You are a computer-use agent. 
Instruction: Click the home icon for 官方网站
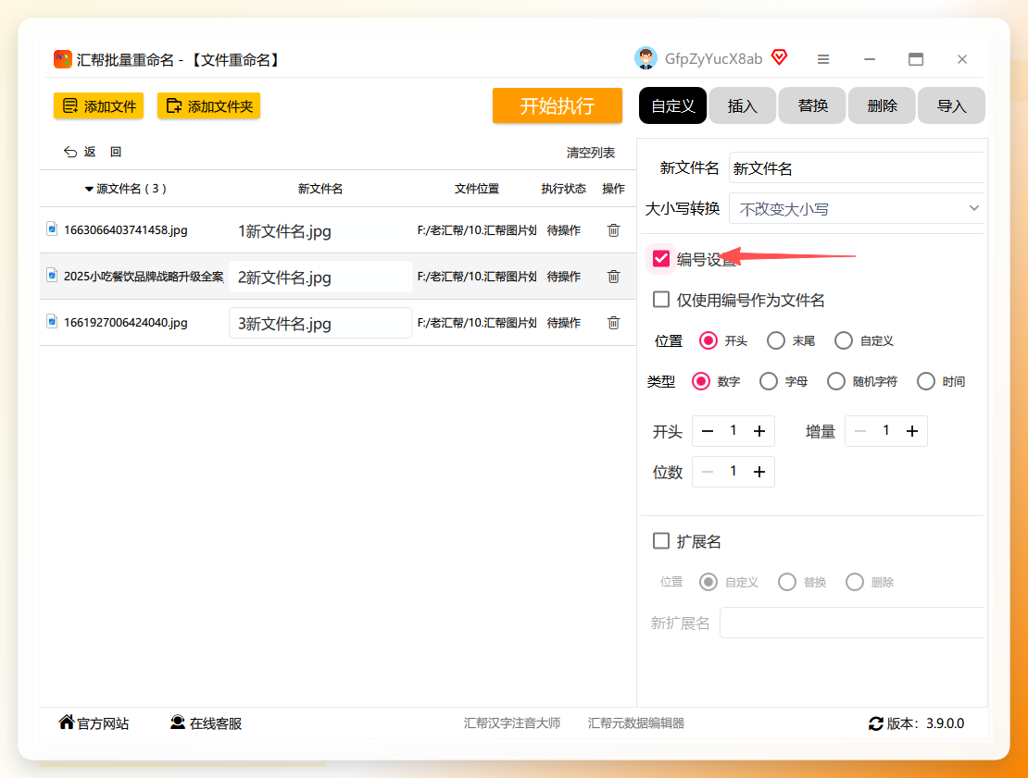(66, 722)
